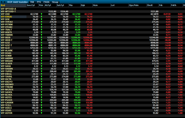Select the VIP-THYAO contract code
Image resolution: width=185 pixels, height=118 pixels.
point(7,22)
